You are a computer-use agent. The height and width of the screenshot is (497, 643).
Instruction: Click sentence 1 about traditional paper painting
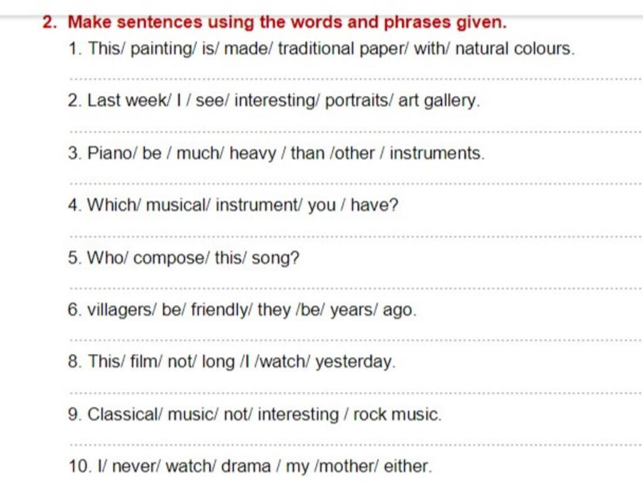tap(322, 49)
